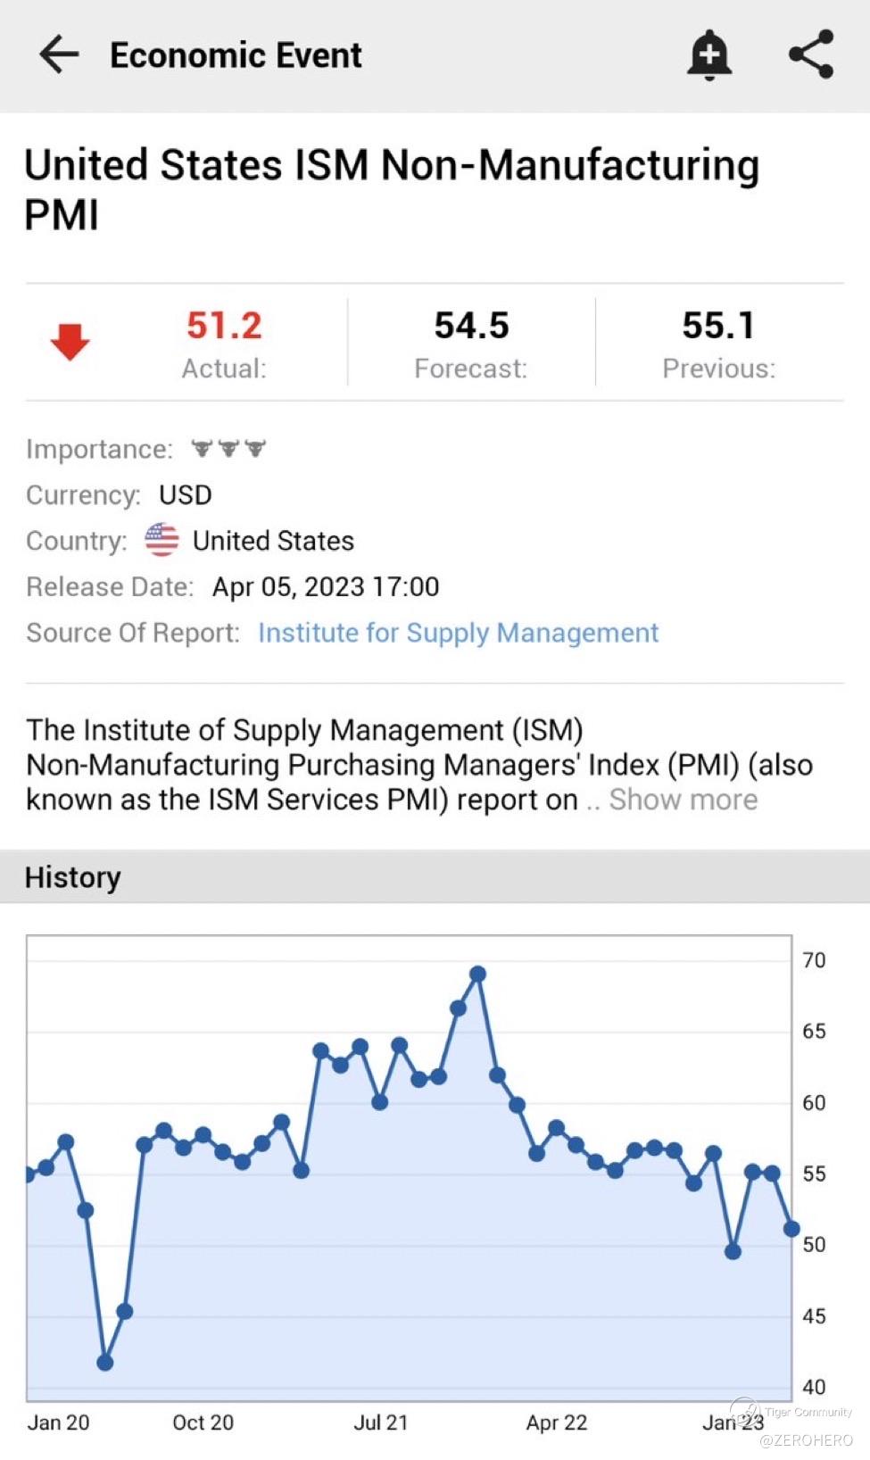Image resolution: width=870 pixels, height=1460 pixels.
Task: Tap the Apr 22 axis label
Action: click(557, 1423)
